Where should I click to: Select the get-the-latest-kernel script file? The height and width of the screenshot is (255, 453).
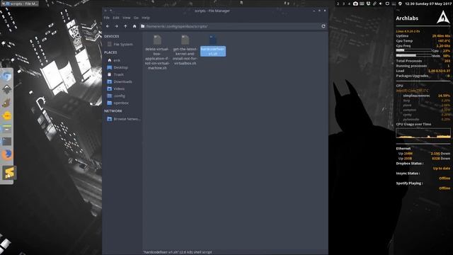pyautogui.click(x=185, y=50)
